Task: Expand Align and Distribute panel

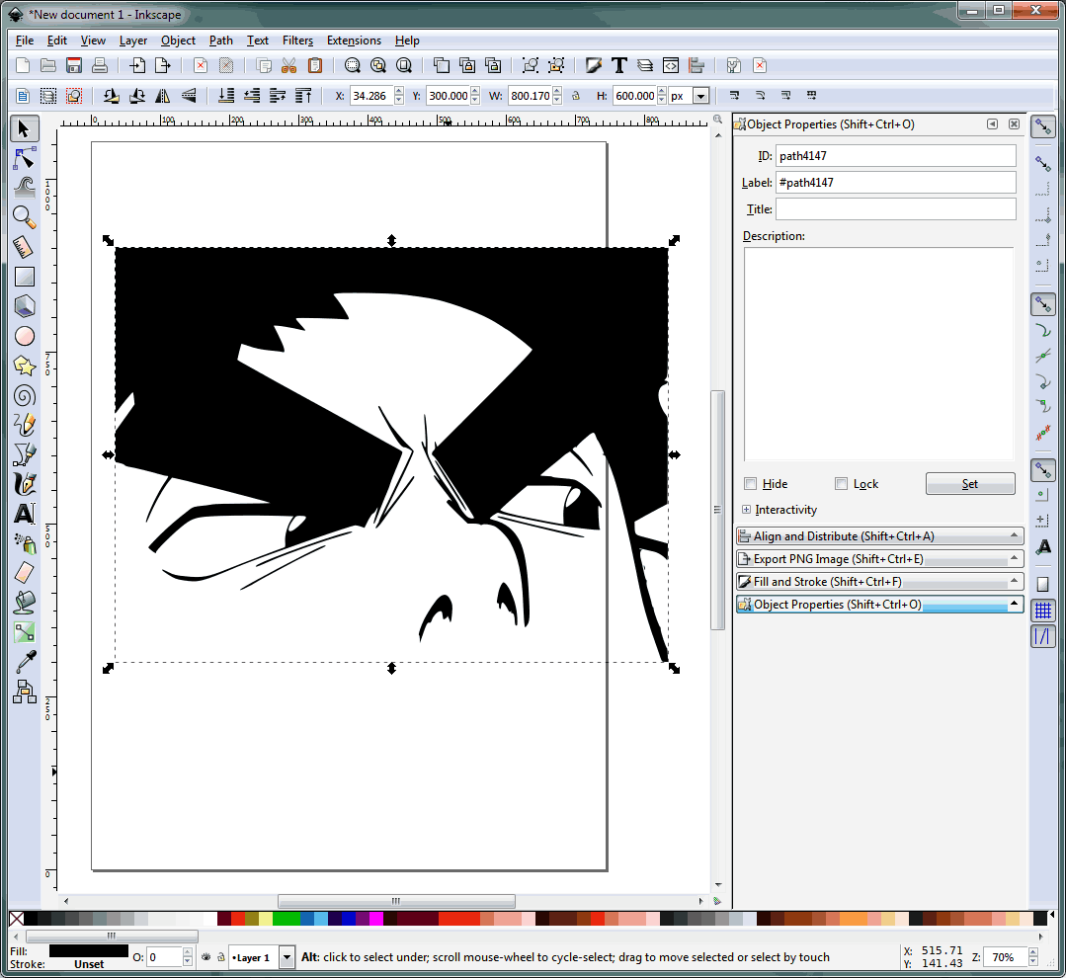Action: [879, 536]
